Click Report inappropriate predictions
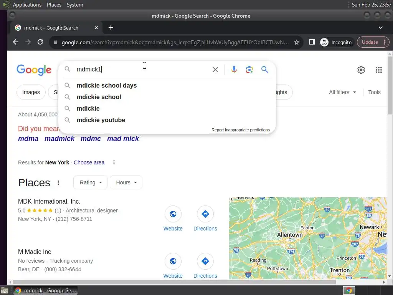393x295 pixels. 240,130
